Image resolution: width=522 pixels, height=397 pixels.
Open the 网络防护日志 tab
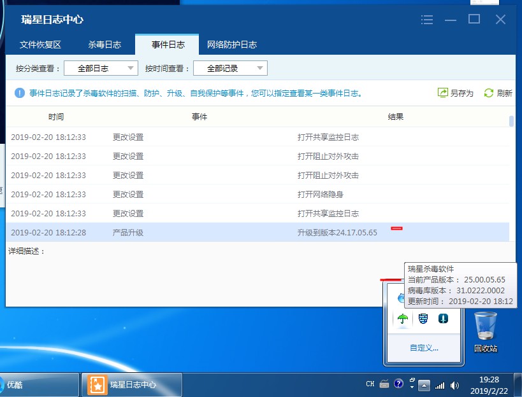[x=232, y=45]
